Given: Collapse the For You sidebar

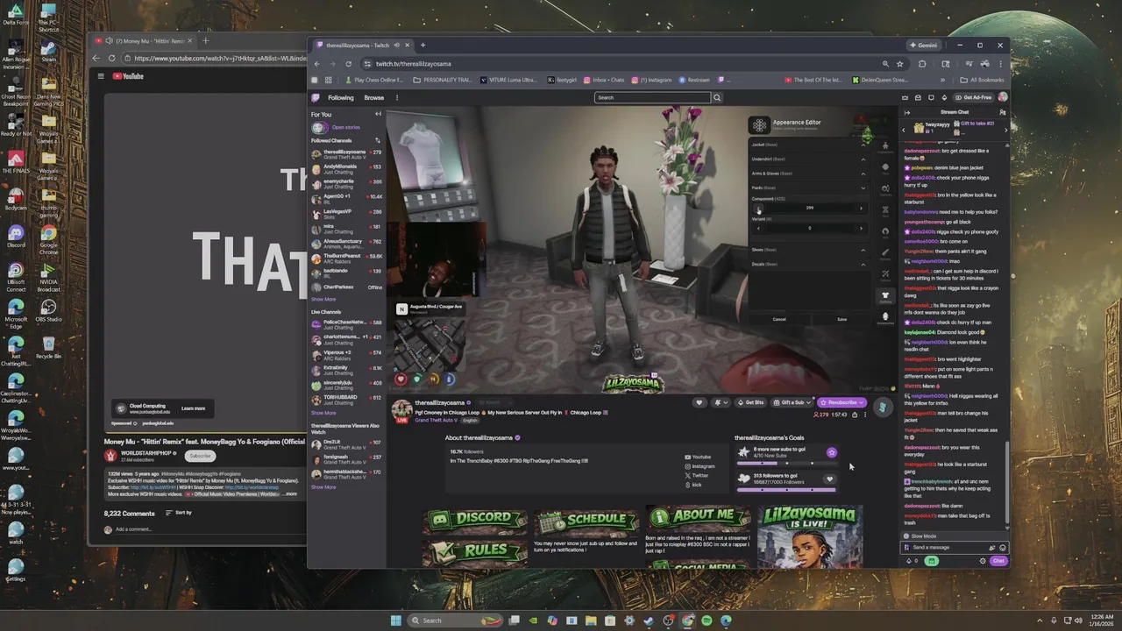Looking at the screenshot, I should tap(379, 114).
